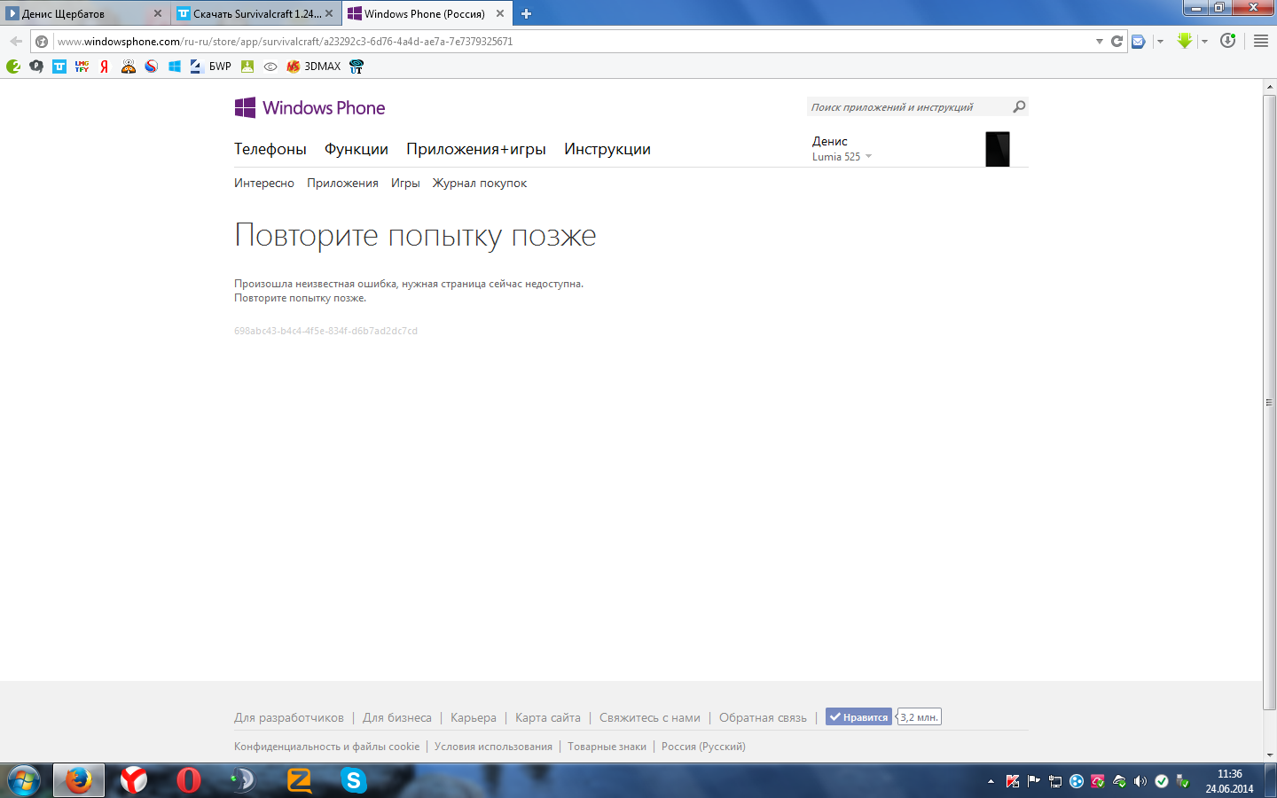The height and width of the screenshot is (798, 1277).
Task: Open the BWP bookmark
Action: (211, 66)
